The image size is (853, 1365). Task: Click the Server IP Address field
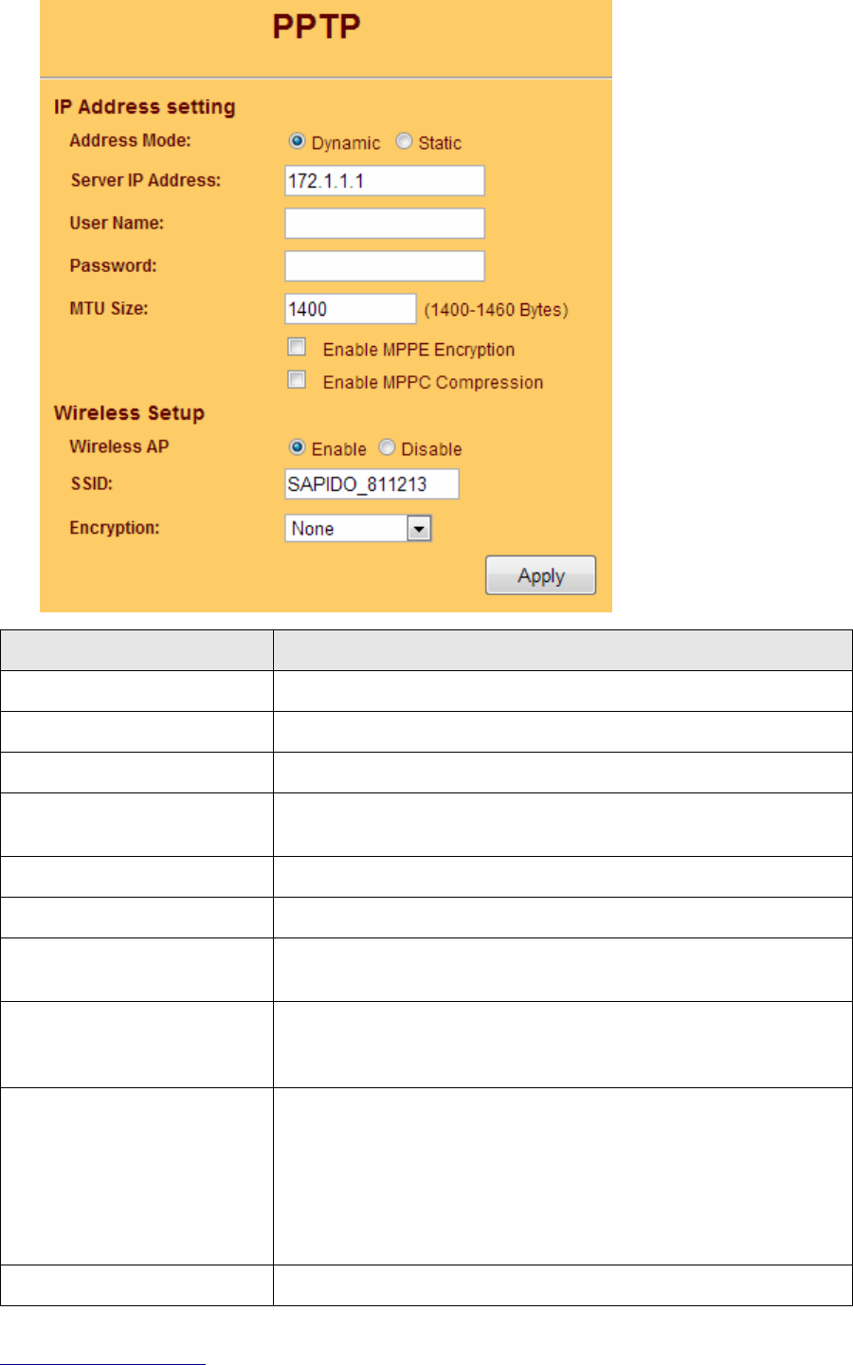[385, 180]
